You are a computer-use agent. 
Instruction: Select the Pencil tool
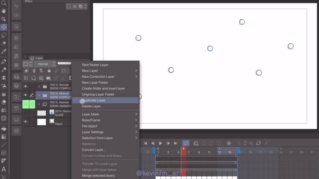[4, 70]
